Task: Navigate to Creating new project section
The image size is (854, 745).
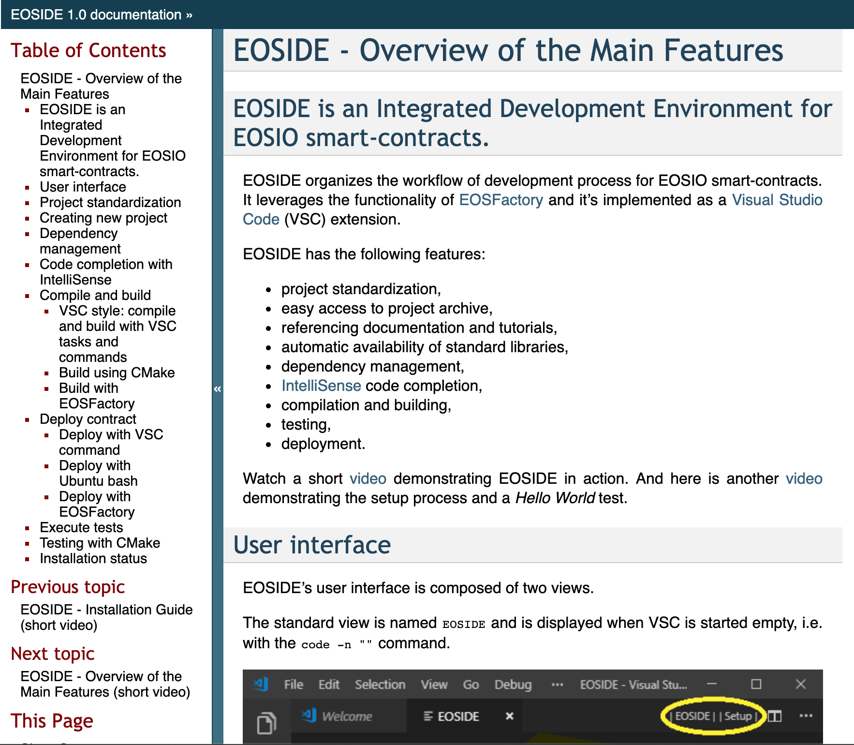Action: pos(103,218)
